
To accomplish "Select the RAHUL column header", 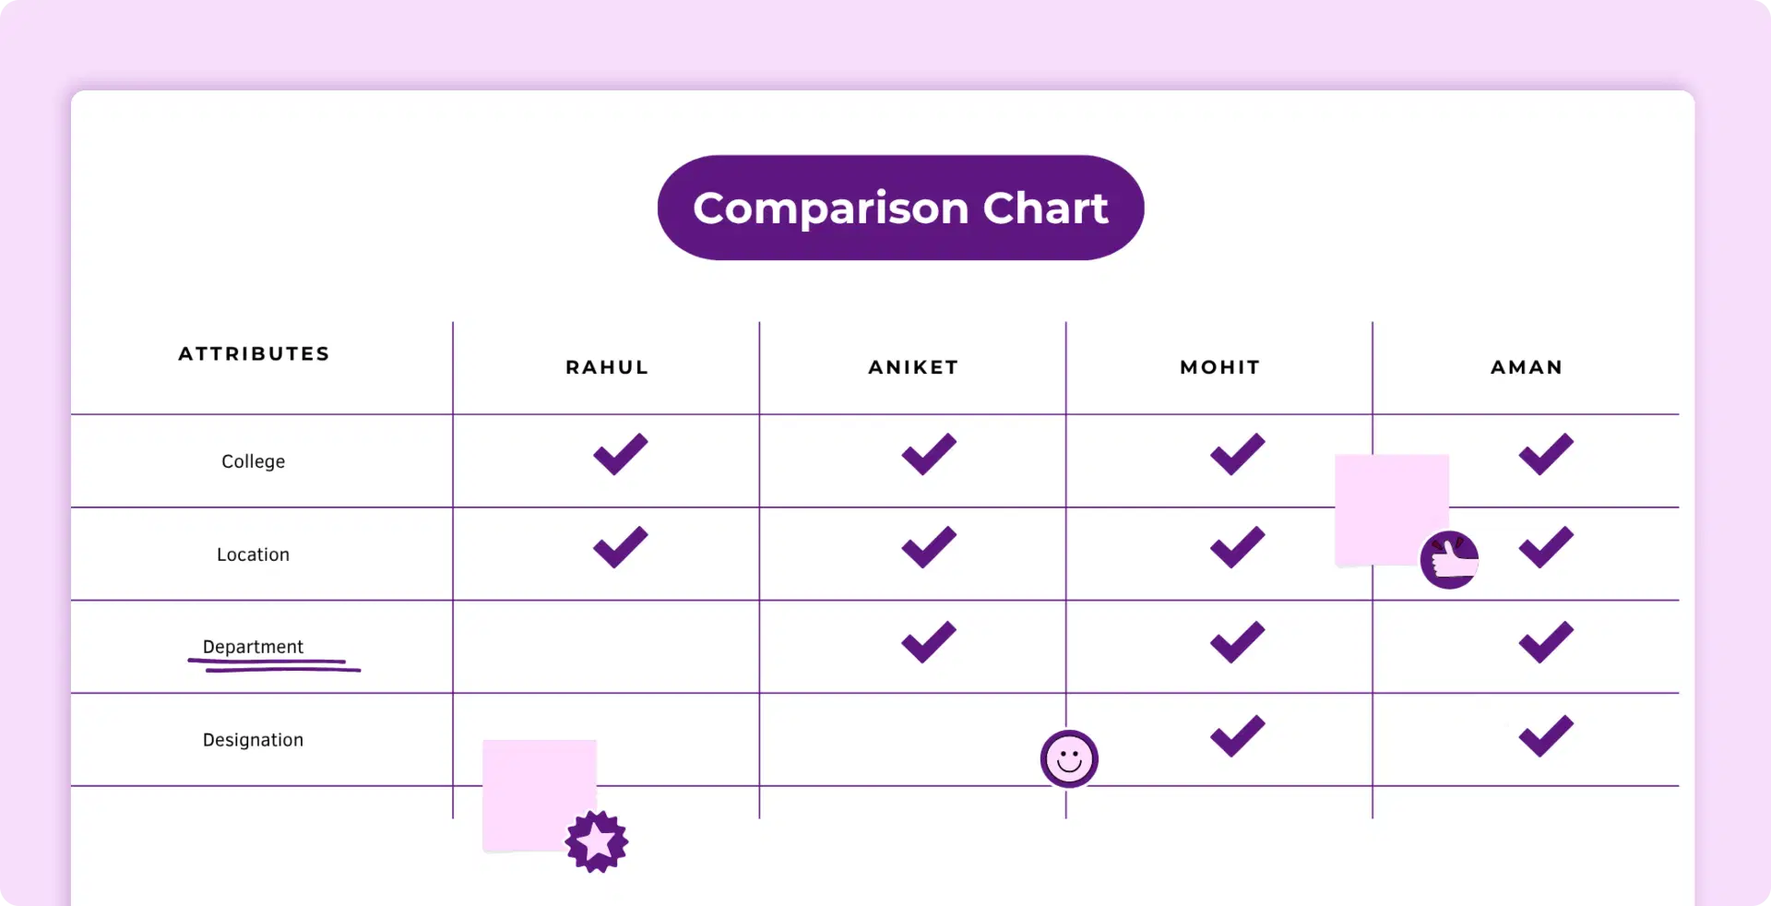I will tap(607, 367).
